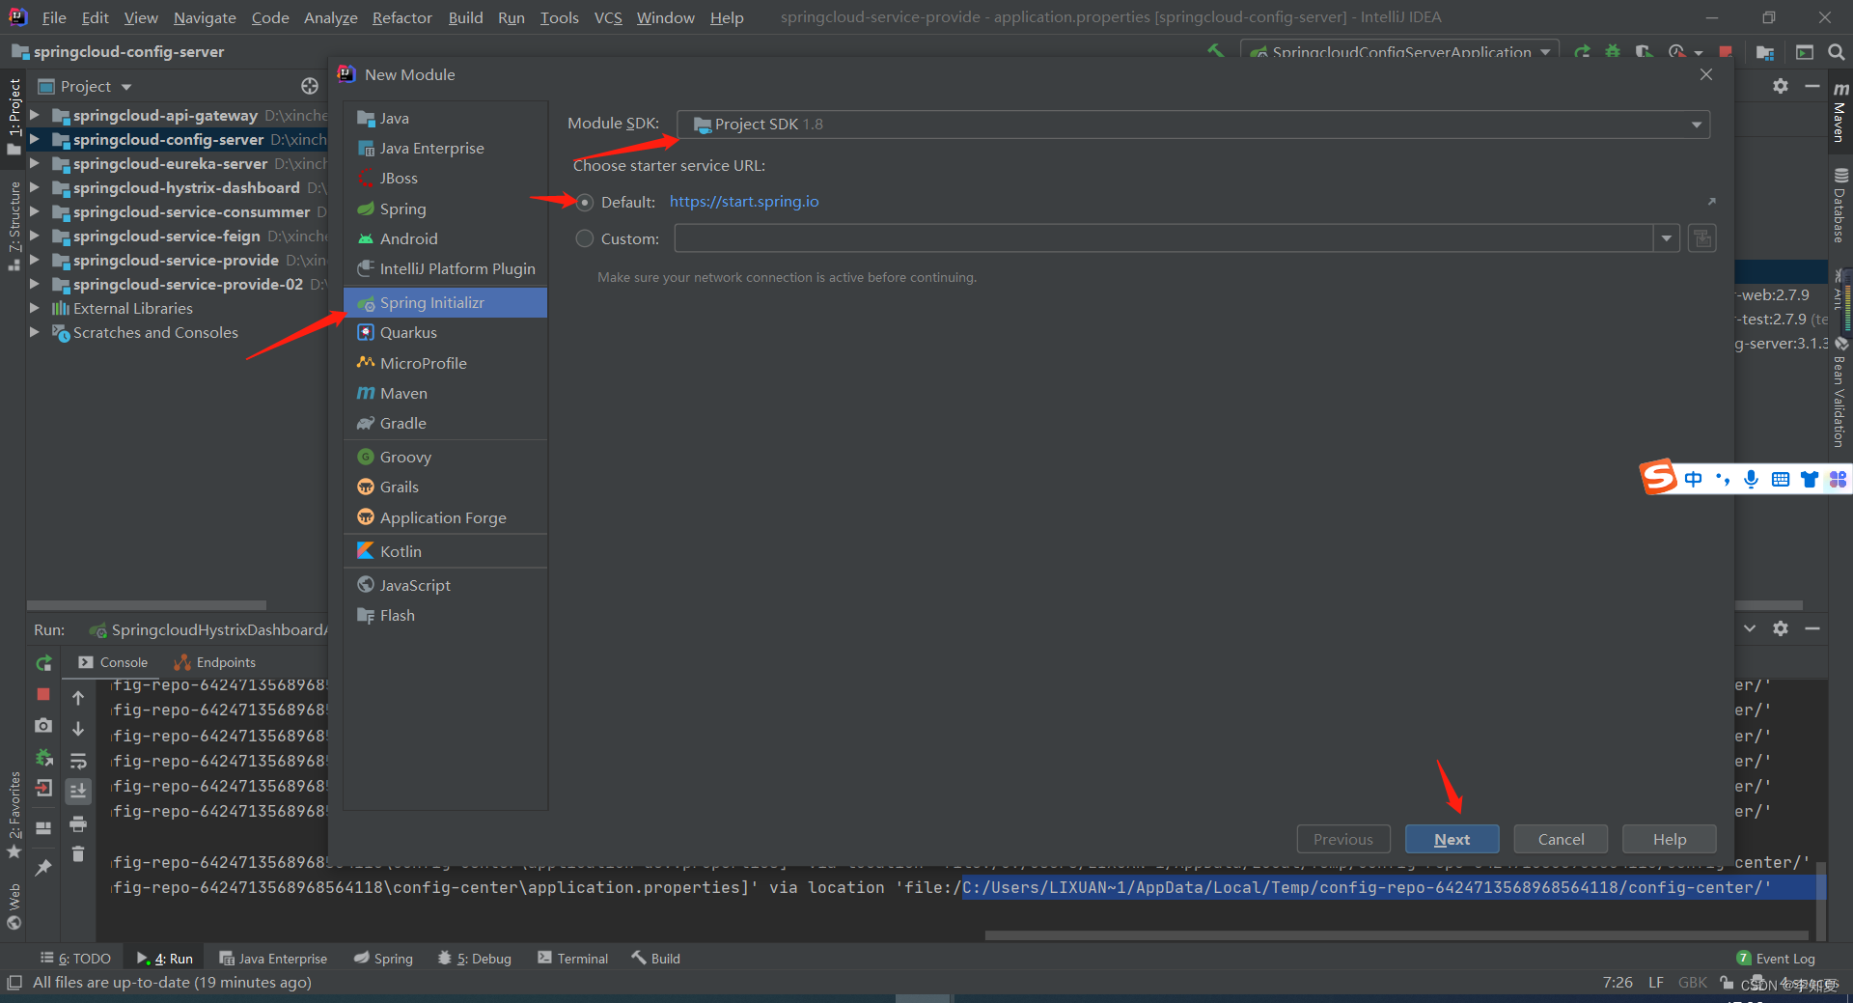Click the Exit icon in Run panel
The width and height of the screenshot is (1853, 1003).
(x=43, y=788)
